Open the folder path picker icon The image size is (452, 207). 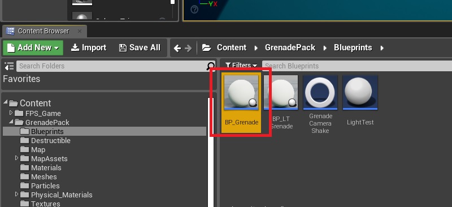pos(206,48)
